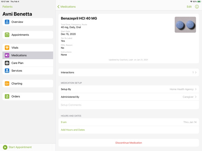Tap the Benazepril HCl 40 MG title
Image resolution: width=202 pixels, height=151 pixels.
(79, 18)
